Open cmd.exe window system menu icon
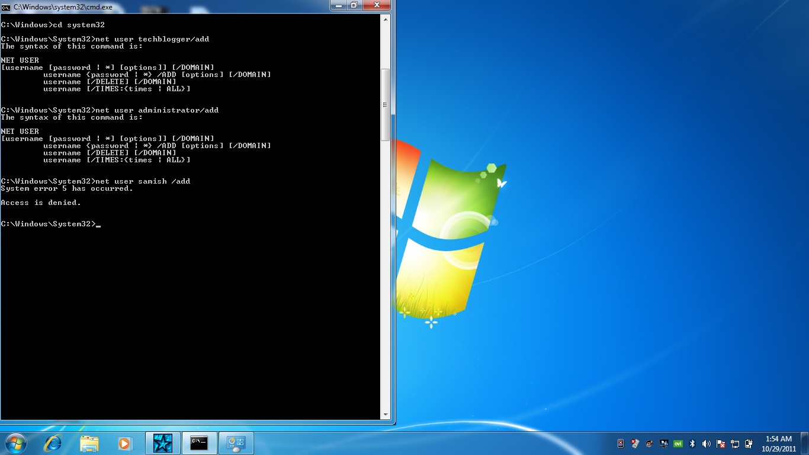809x455 pixels. coord(7,7)
